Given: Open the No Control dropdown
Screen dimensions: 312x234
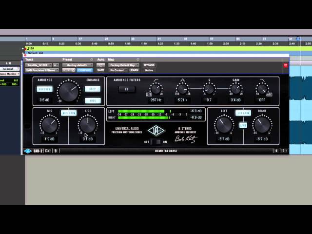Looking at the screenshot, I should tap(117, 70).
